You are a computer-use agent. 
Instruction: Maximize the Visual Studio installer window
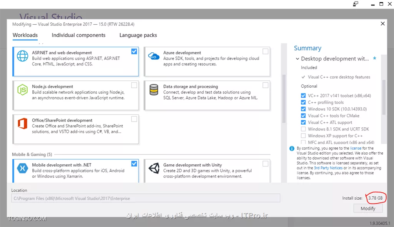(x=381, y=4)
